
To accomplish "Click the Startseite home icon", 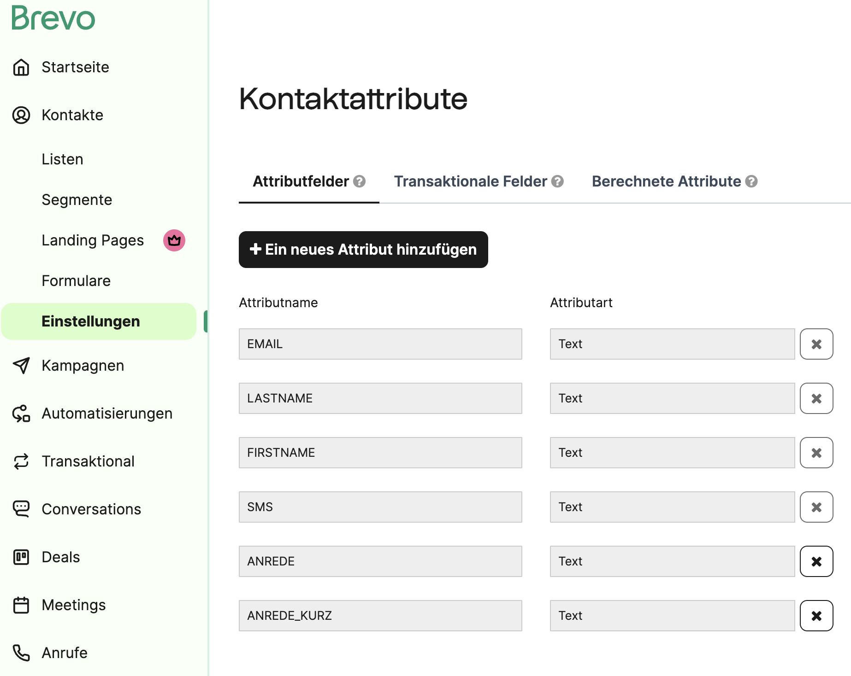I will (21, 67).
